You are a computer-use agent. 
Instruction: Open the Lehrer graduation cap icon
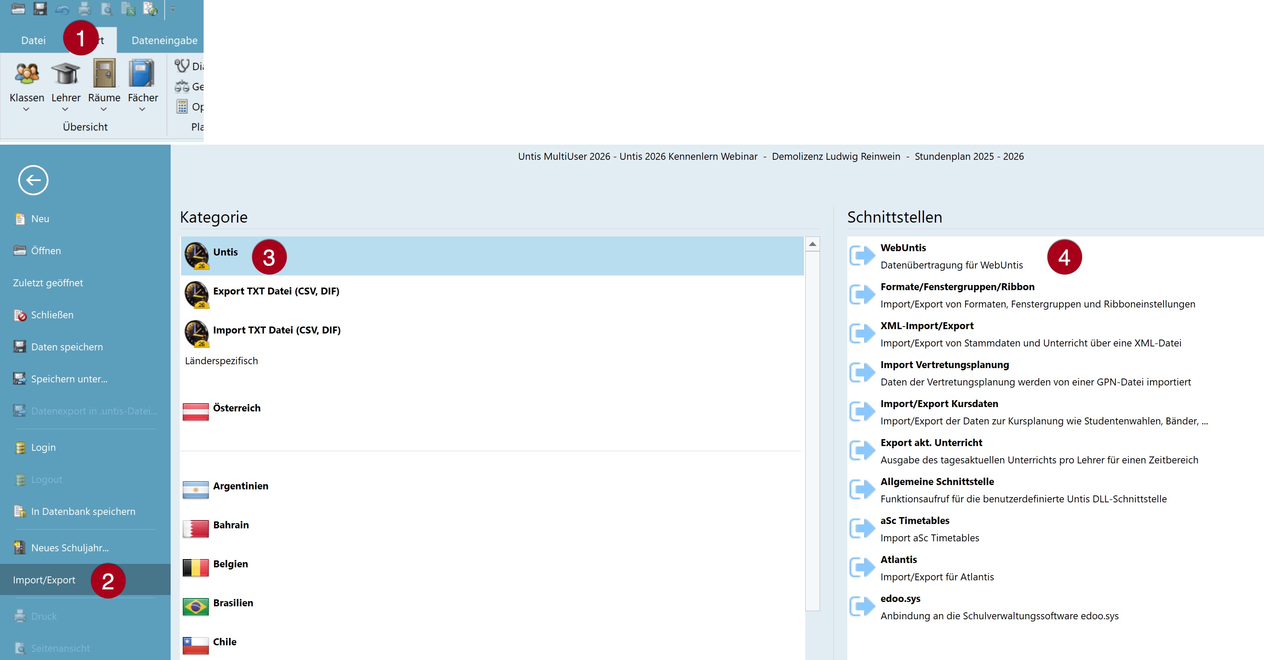point(65,74)
